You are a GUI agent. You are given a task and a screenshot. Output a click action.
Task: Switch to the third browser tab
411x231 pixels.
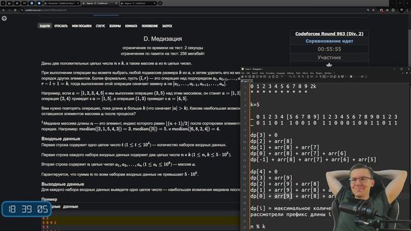(x=139, y=3)
